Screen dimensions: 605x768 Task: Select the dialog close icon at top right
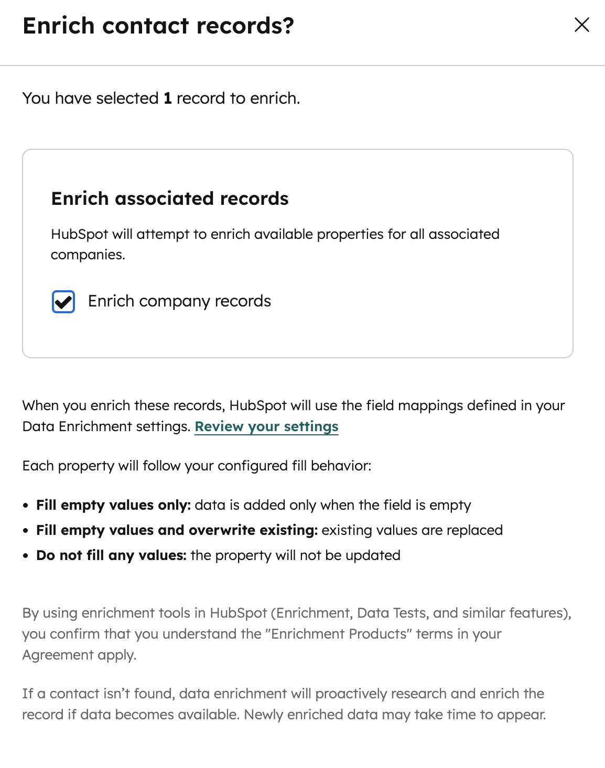coord(581,25)
